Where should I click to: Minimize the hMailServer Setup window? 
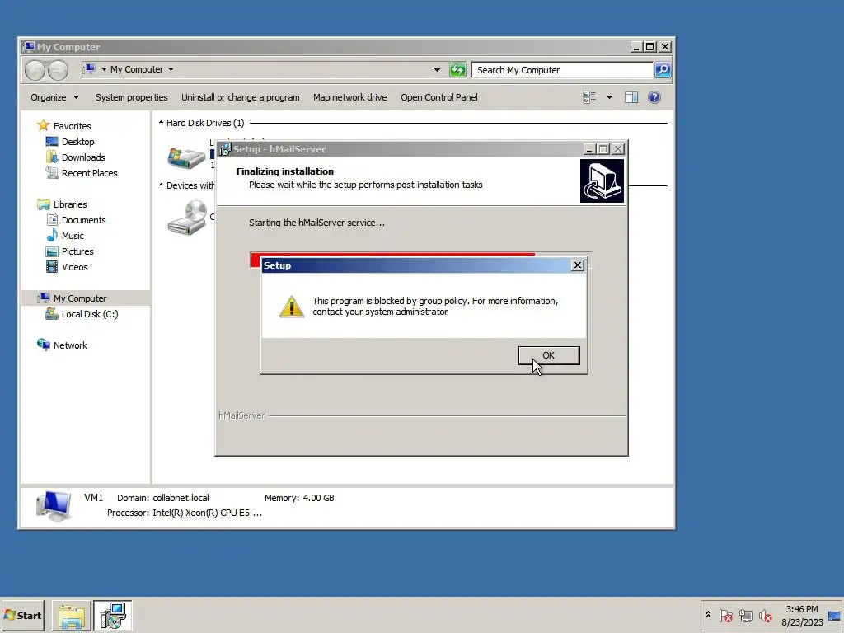coord(588,149)
